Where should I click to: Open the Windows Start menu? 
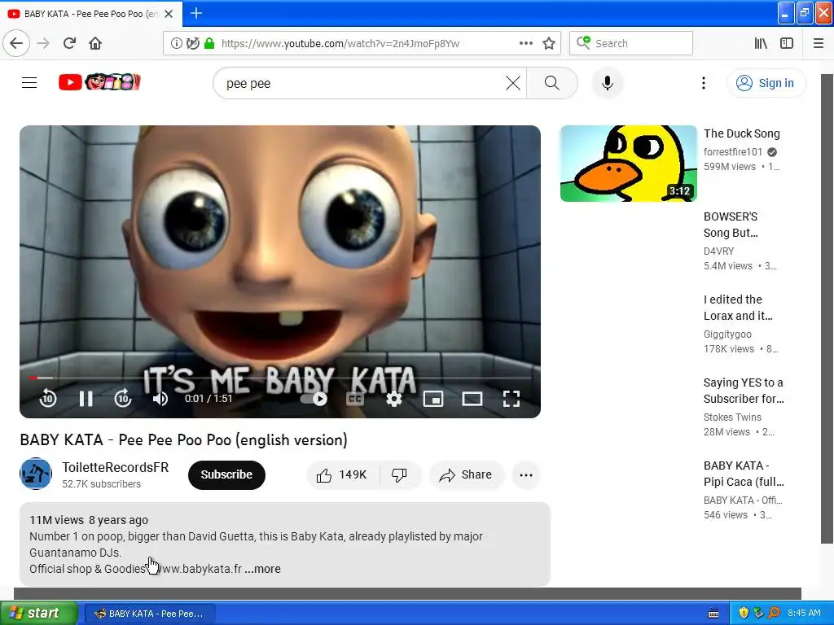(38, 613)
